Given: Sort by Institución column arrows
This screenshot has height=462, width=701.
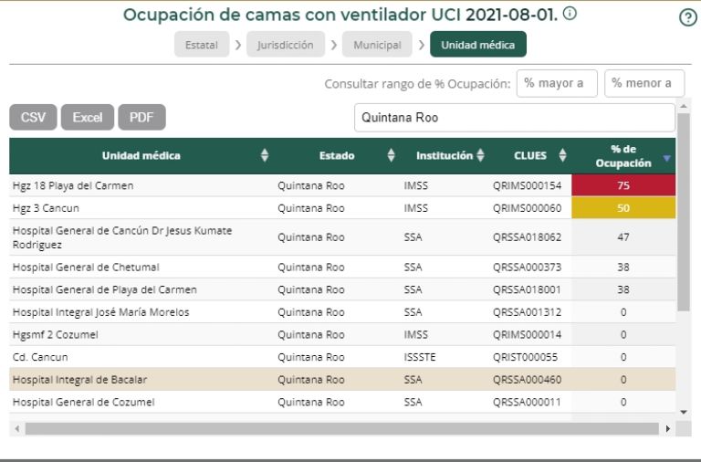Looking at the screenshot, I should tap(480, 155).
